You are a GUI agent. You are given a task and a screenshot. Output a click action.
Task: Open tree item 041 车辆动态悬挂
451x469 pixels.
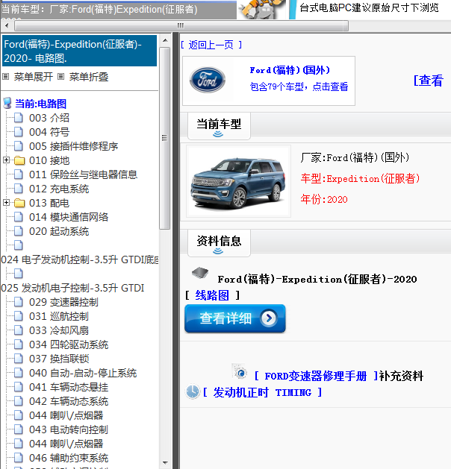pos(69,387)
